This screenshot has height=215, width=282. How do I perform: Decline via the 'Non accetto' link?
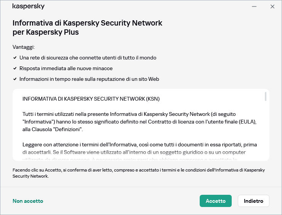[x=28, y=201]
